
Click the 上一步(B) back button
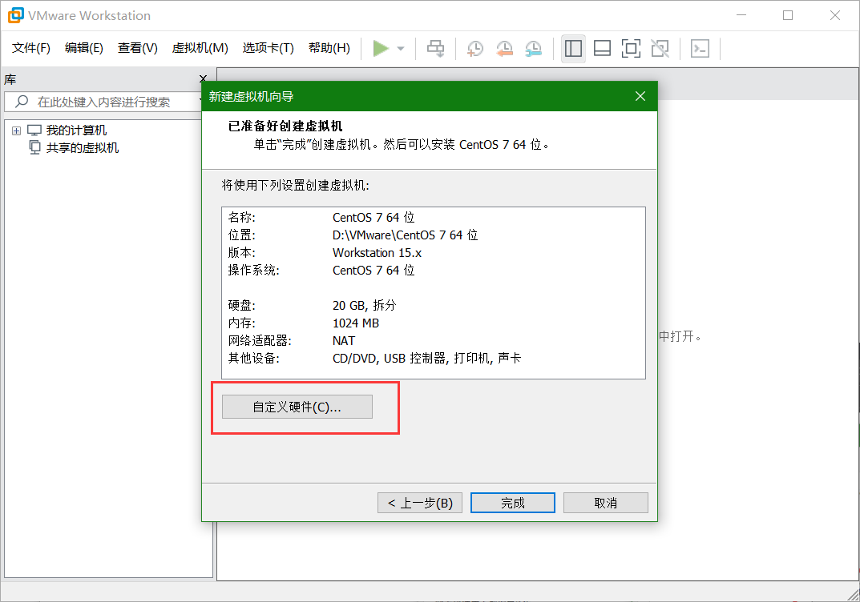coord(419,503)
